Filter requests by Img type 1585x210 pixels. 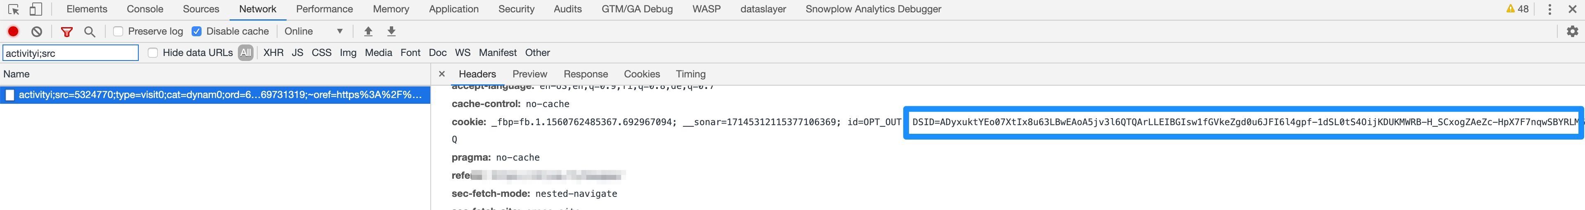point(348,53)
